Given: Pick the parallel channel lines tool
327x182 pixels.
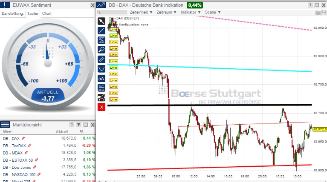Looking at the screenshot, I should 101,59.
